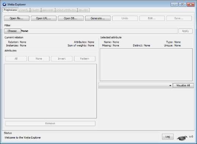Switch to the Preprocess tab

point(10,10)
